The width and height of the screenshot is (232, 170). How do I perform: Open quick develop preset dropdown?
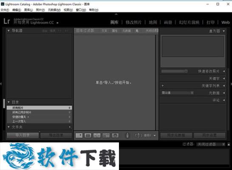[x=174, y=71]
